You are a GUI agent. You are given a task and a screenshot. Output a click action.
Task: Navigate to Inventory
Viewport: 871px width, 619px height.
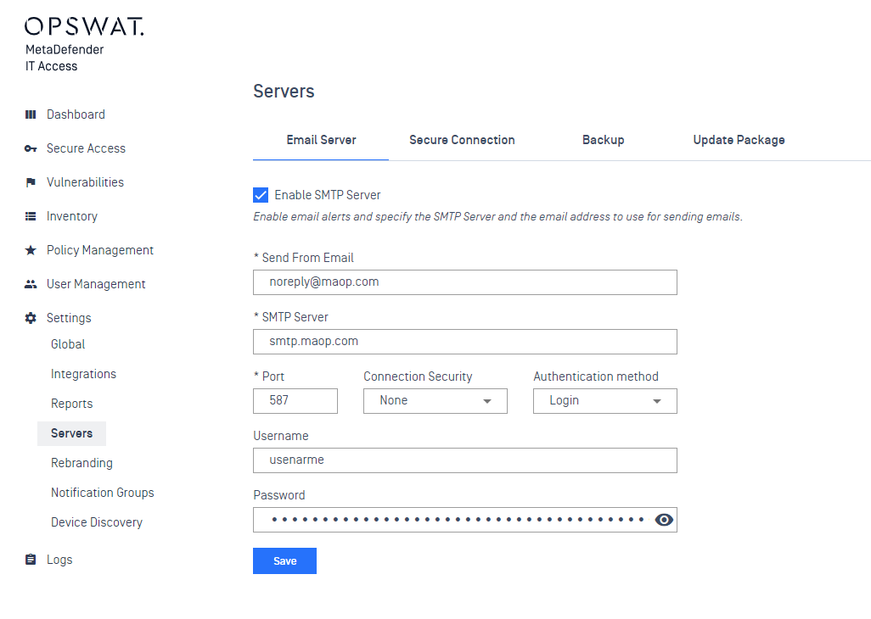[71, 216]
